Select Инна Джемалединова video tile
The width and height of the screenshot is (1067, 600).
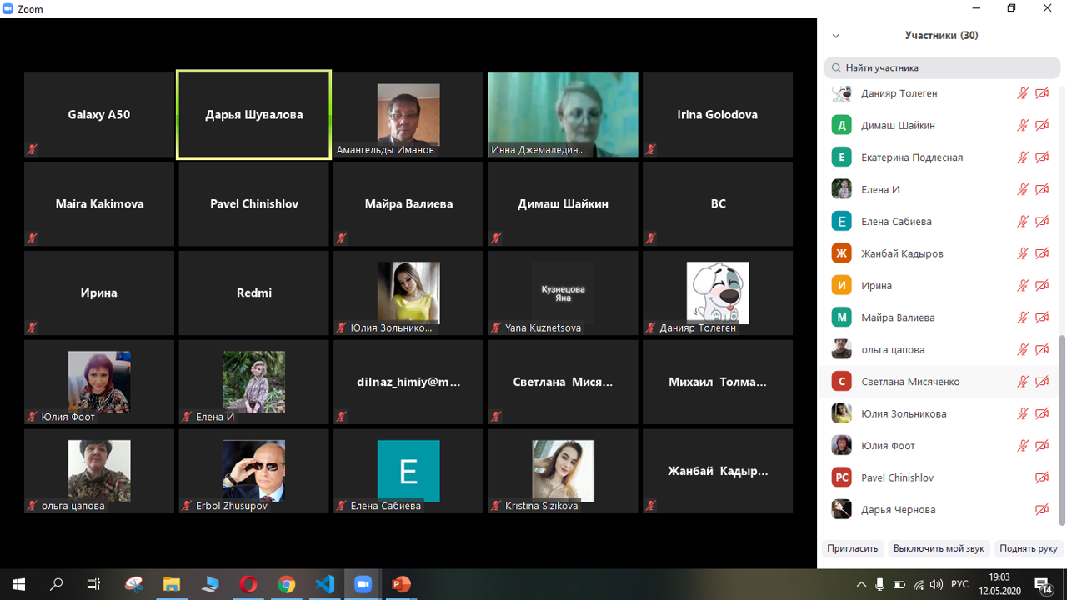(x=563, y=115)
